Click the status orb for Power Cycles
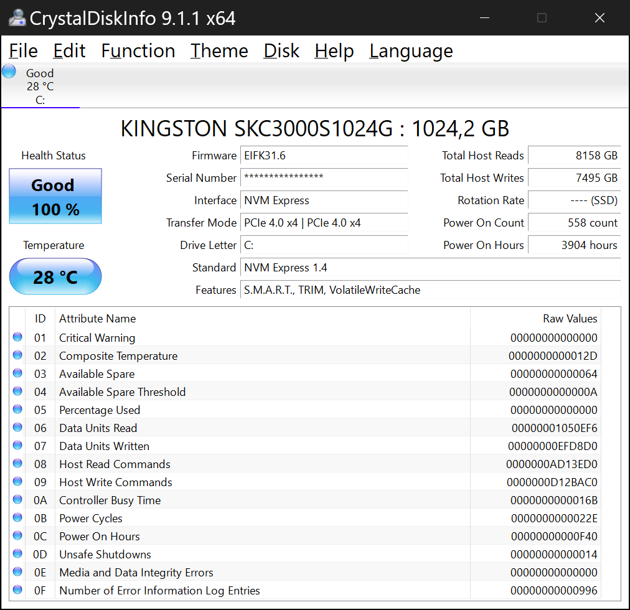 17,518
